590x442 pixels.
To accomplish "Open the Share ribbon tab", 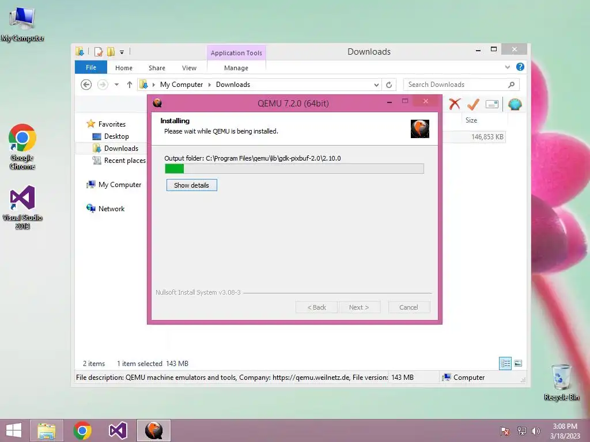I will point(157,68).
